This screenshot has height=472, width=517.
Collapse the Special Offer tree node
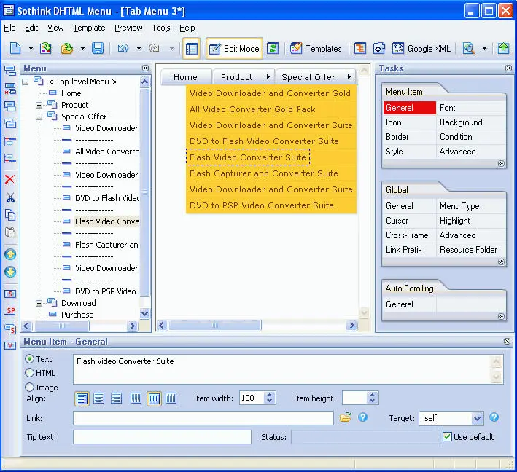point(39,117)
